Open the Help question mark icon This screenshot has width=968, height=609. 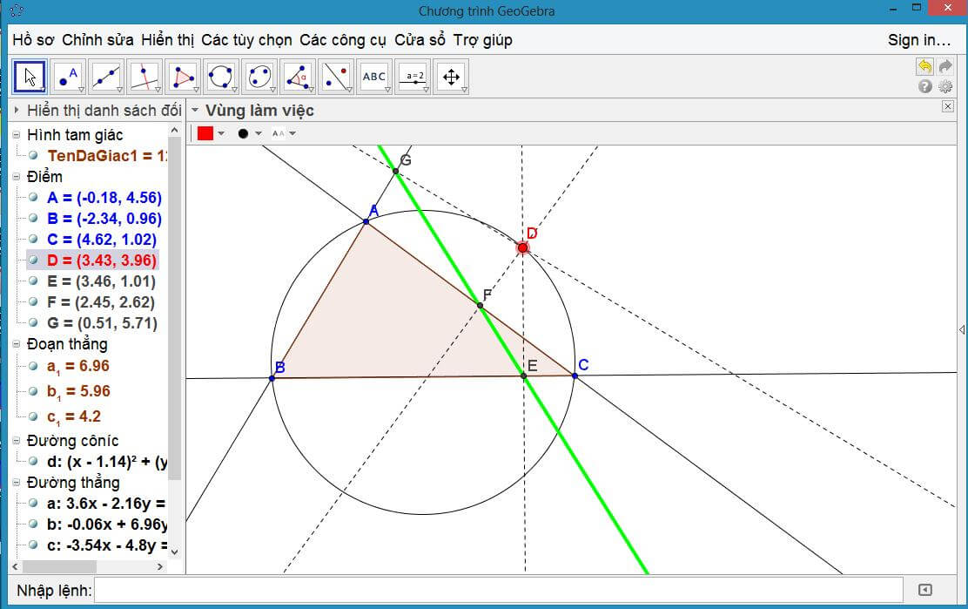click(x=924, y=86)
